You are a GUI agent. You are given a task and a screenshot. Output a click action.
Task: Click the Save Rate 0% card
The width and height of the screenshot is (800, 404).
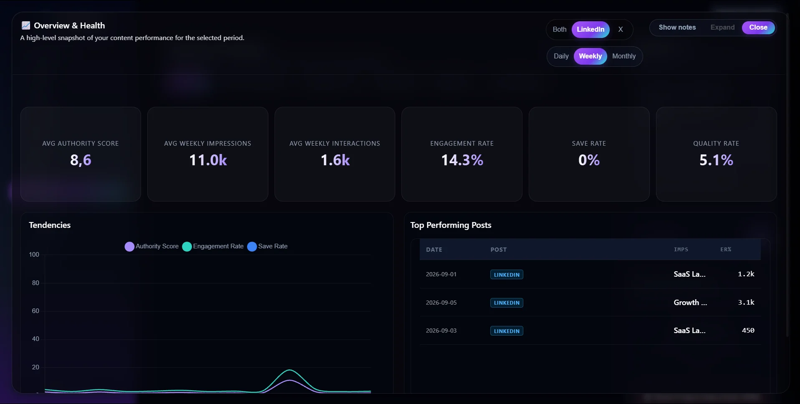tap(589, 154)
